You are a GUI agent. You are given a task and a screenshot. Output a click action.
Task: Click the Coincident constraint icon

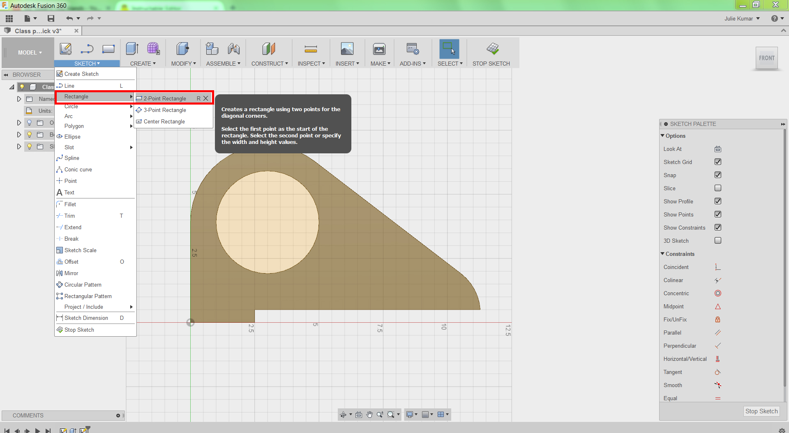pyautogui.click(x=718, y=267)
